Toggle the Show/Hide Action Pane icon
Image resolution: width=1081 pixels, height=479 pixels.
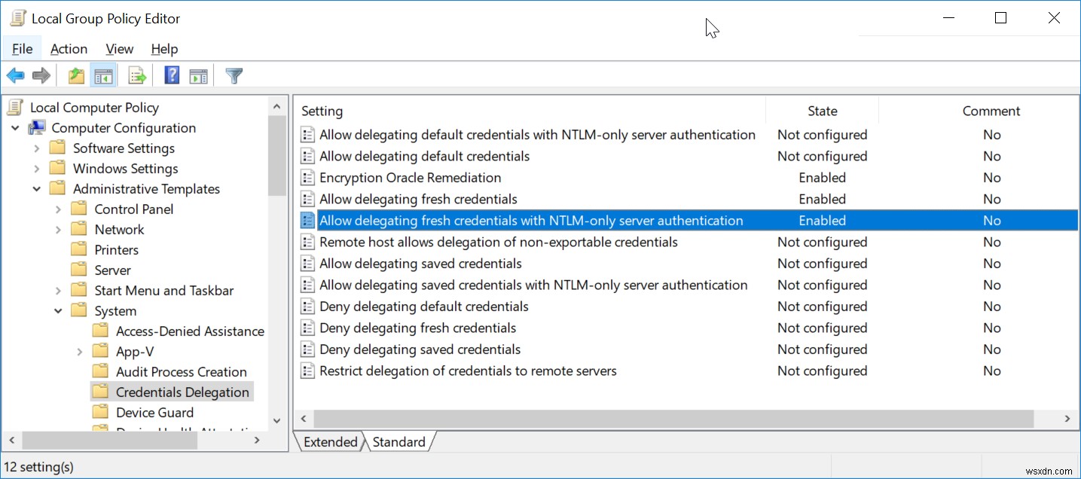click(197, 75)
